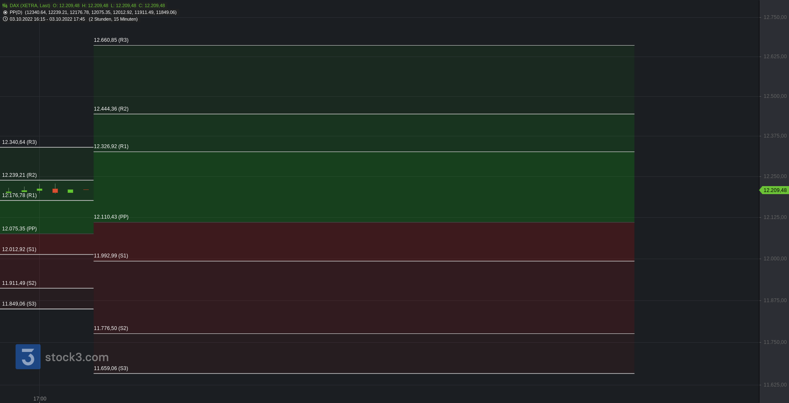Viewport: 789px width, 403px height.
Task: Select the 12.444,36 (R2) pivot label
Action: point(111,109)
